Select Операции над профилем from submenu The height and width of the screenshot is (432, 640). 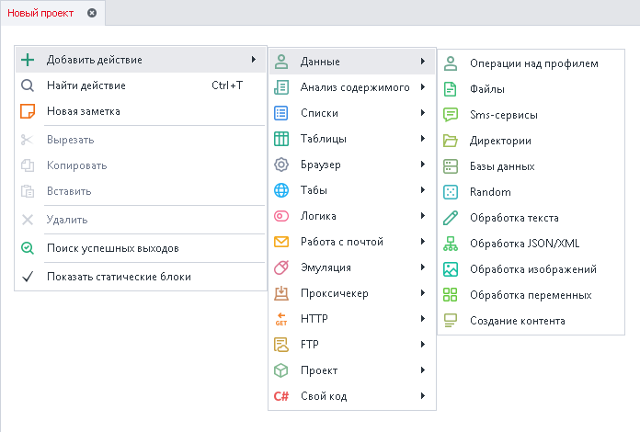click(520, 63)
